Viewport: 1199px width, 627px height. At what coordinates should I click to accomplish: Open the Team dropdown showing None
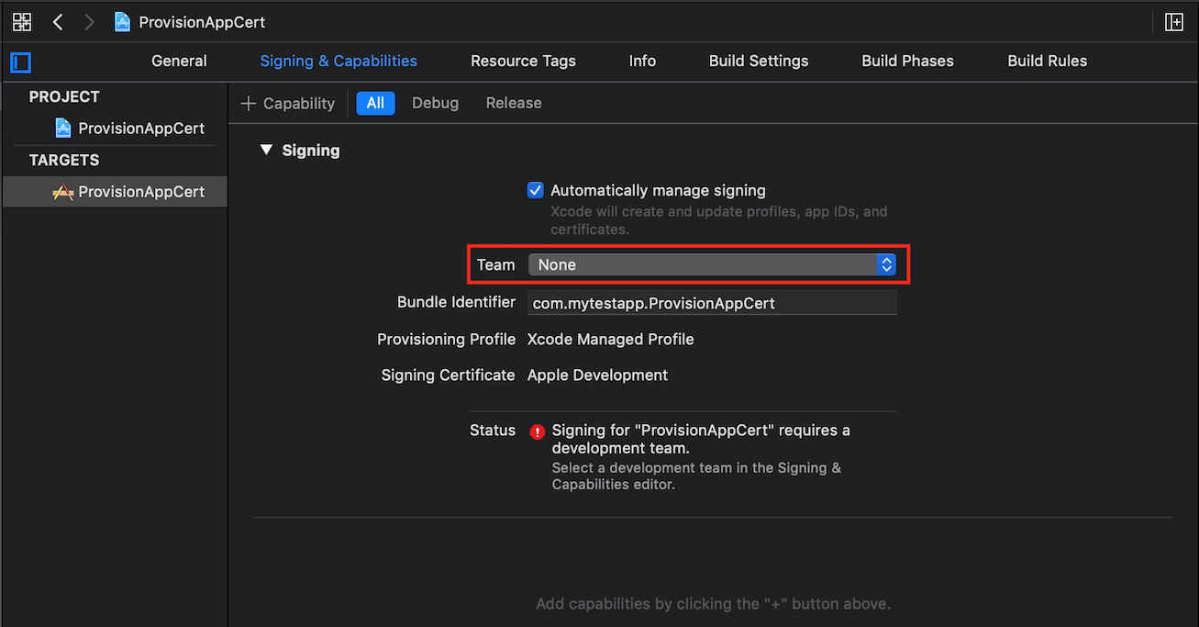[x=711, y=265]
